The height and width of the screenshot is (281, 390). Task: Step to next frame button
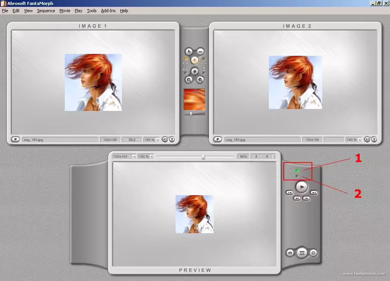click(307, 198)
